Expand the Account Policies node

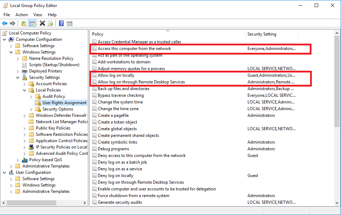point(24,84)
